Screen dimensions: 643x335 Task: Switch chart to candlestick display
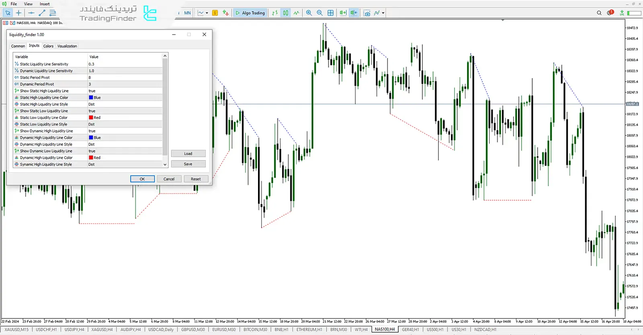coord(285,13)
